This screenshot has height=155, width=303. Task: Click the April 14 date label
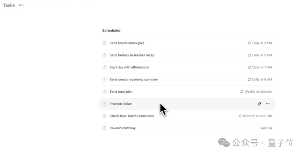point(266,128)
